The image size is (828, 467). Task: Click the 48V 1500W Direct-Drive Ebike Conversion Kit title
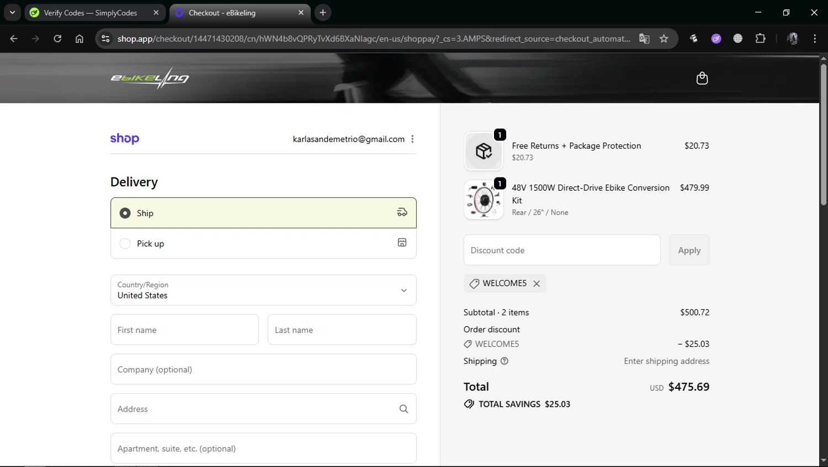591,194
